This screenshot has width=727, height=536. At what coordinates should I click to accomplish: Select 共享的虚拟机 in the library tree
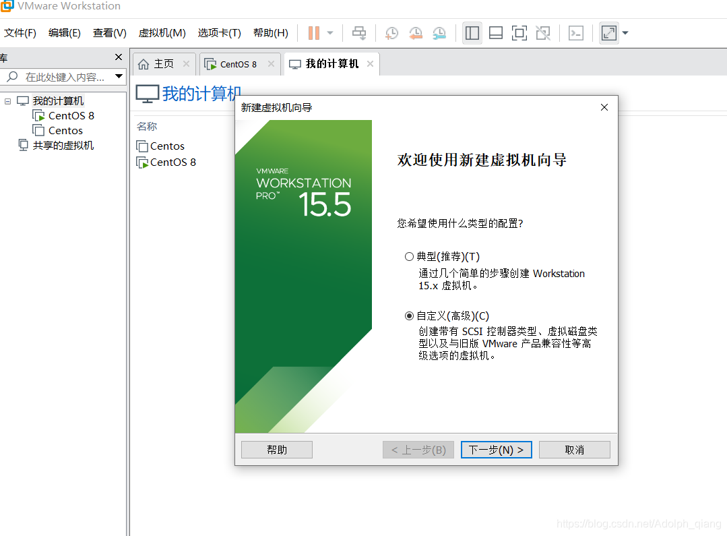pyautogui.click(x=63, y=145)
